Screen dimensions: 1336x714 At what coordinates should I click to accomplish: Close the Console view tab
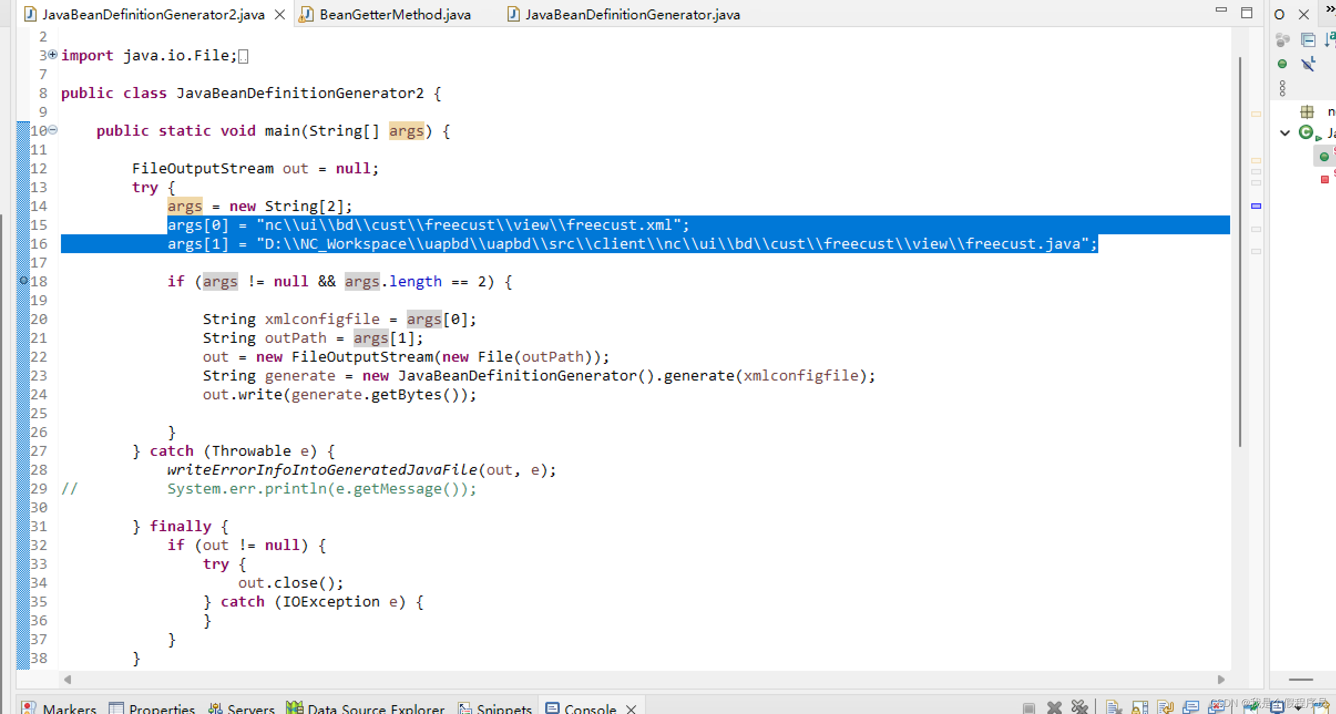(x=631, y=708)
